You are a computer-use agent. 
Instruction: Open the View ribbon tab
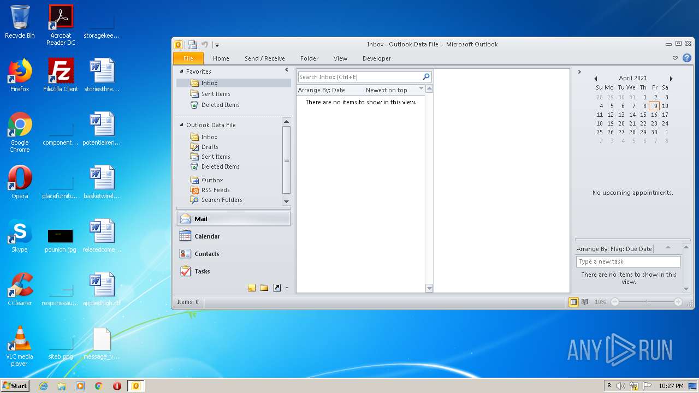(x=340, y=58)
